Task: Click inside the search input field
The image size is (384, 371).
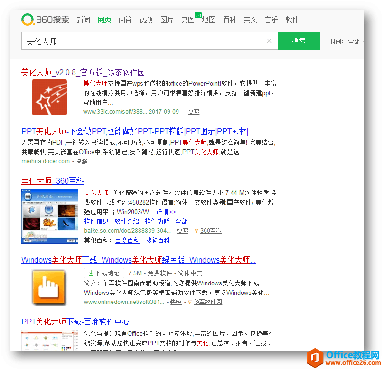Action: coord(142,41)
